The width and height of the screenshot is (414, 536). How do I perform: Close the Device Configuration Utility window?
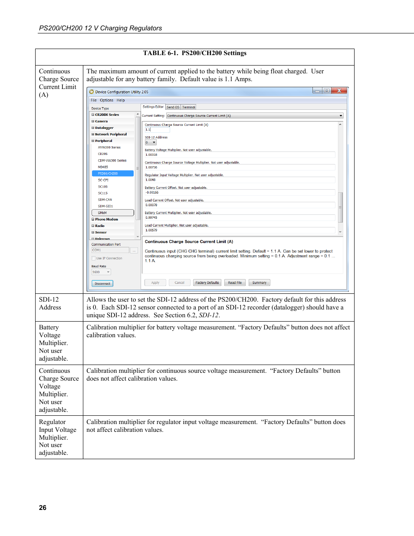pyautogui.click(x=339, y=91)
